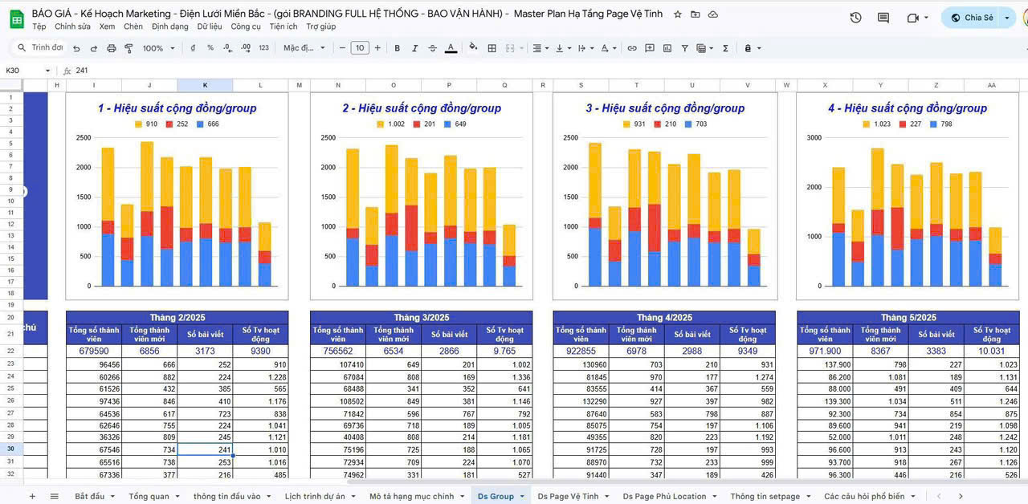
Task: Switch to the Ds Page Vệ Tinh sheet
Action: [x=568, y=497]
